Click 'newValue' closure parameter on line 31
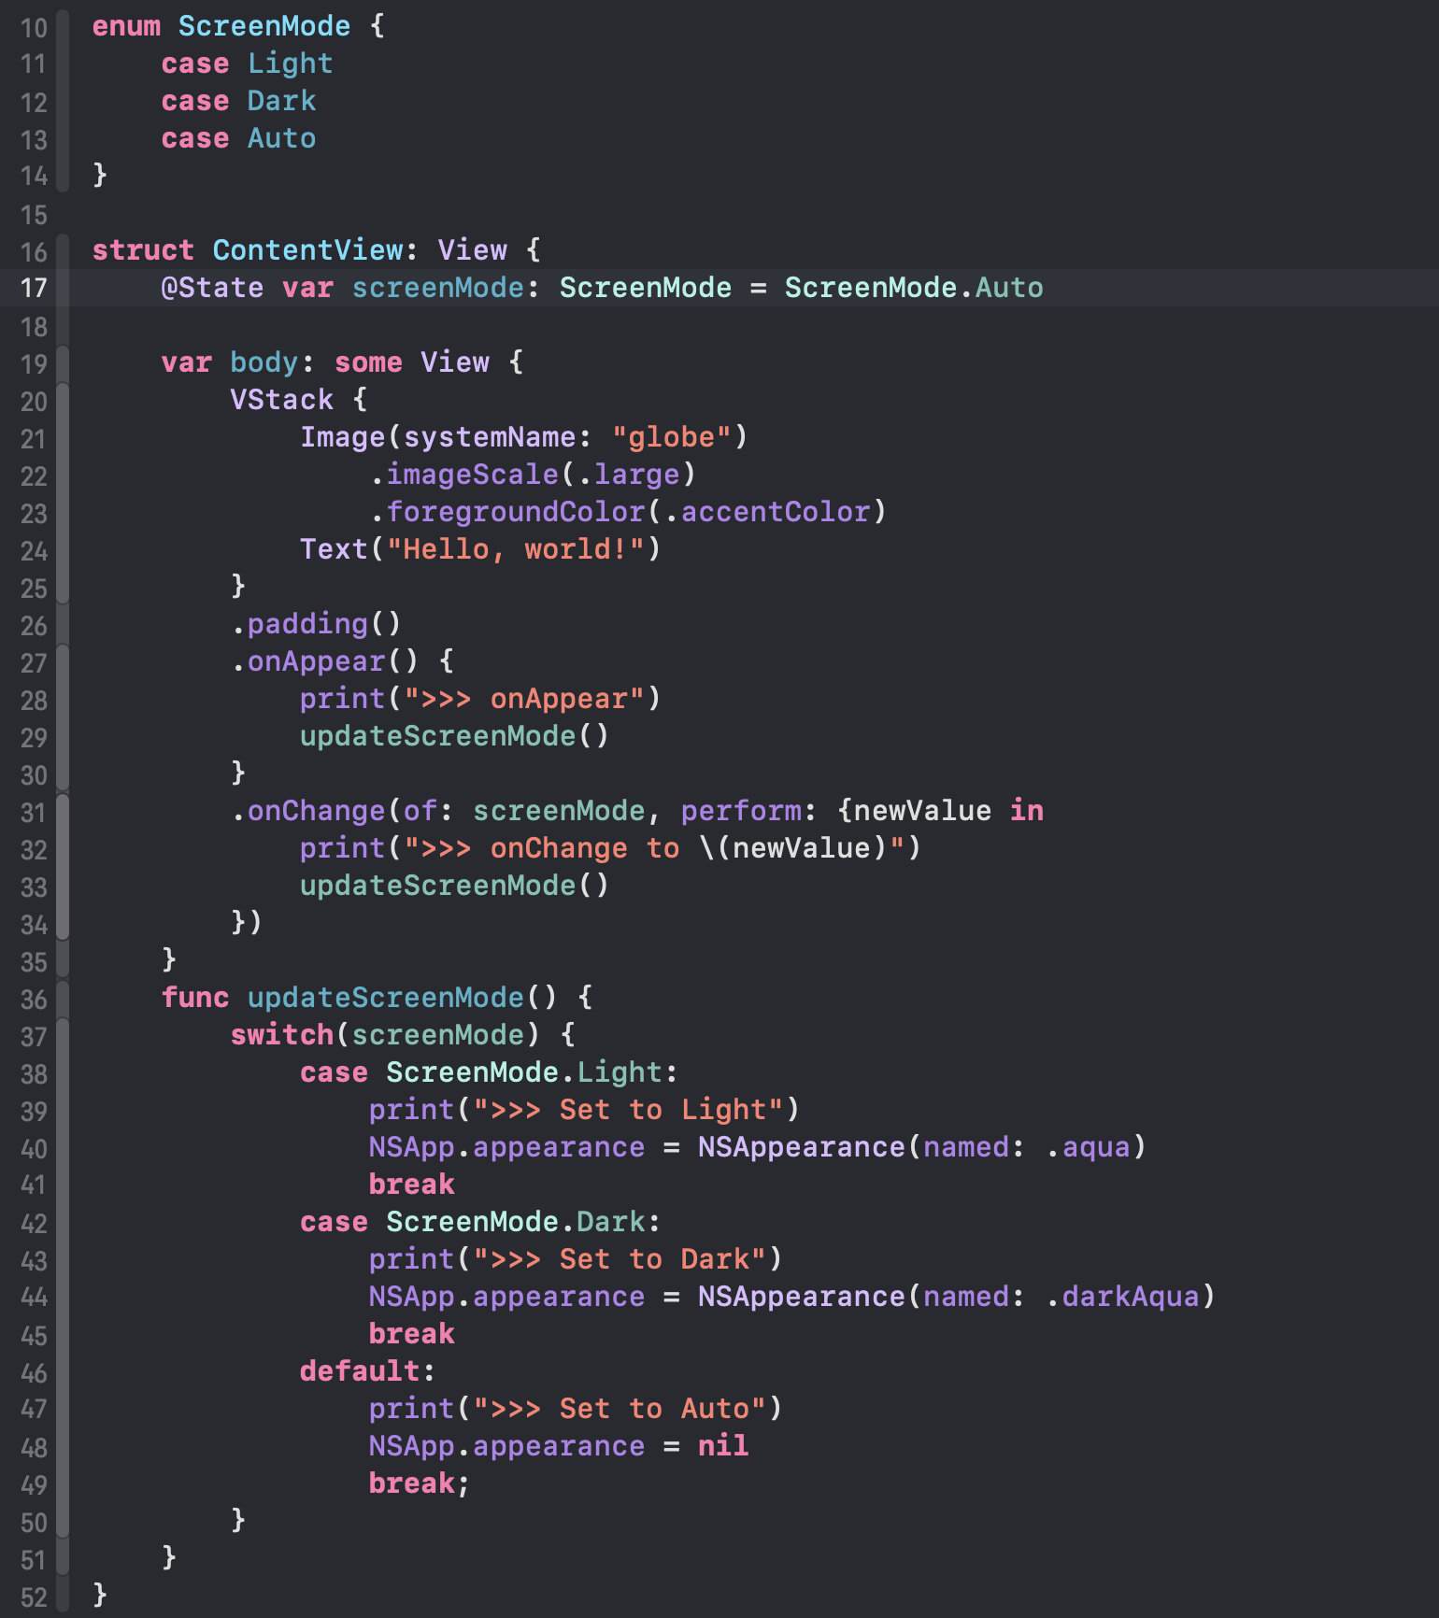1439x1618 pixels. tap(922, 811)
